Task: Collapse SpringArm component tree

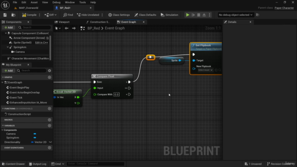Action: click(7, 47)
